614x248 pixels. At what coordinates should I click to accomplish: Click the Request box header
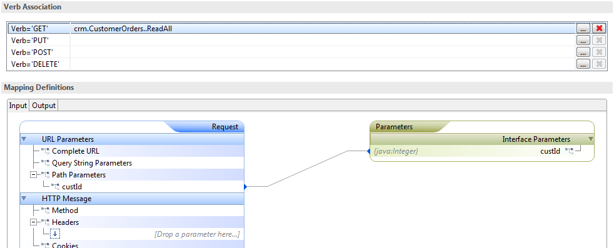click(132, 127)
